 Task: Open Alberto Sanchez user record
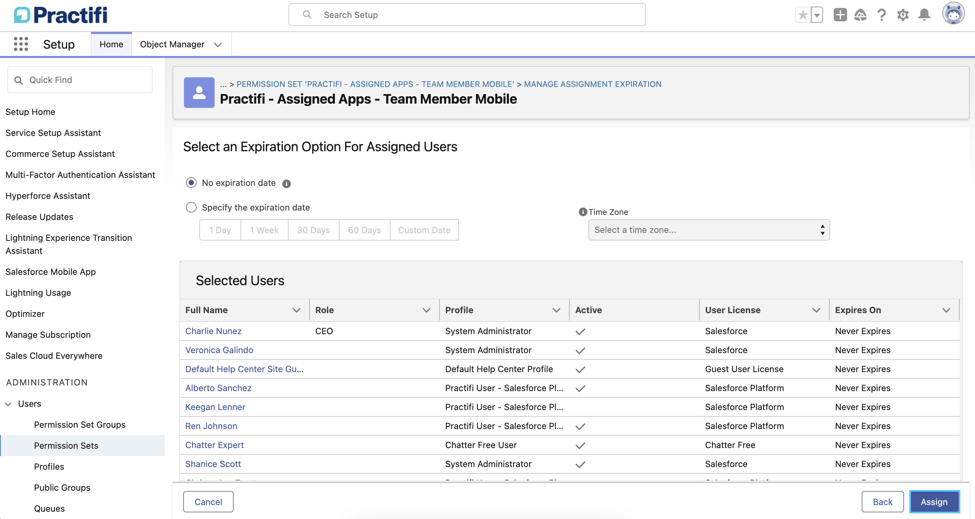[x=218, y=388]
